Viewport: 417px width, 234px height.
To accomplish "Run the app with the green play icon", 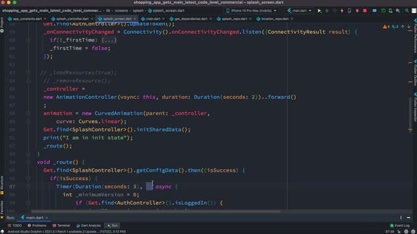I will tap(319, 10).
